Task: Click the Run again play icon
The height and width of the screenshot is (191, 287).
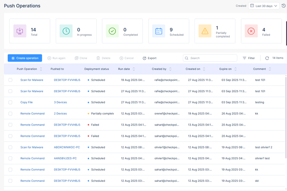Action: (x=49, y=58)
